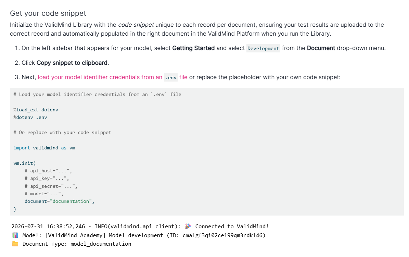Click the bold 'Copy snippet to clipboard' text
Screen dimensions: 409x257
72,63
